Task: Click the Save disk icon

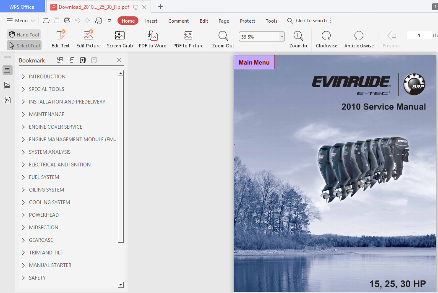Action: coord(56,21)
